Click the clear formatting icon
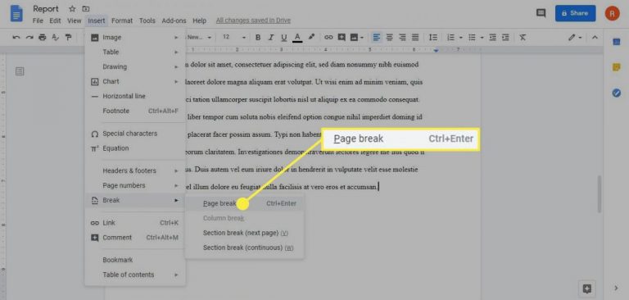The image size is (629, 300). [x=523, y=38]
